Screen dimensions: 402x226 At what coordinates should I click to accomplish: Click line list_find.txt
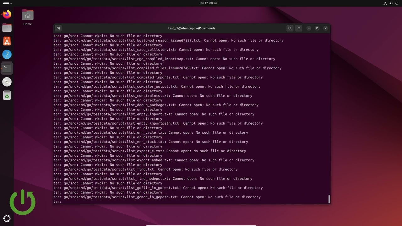[145, 169]
